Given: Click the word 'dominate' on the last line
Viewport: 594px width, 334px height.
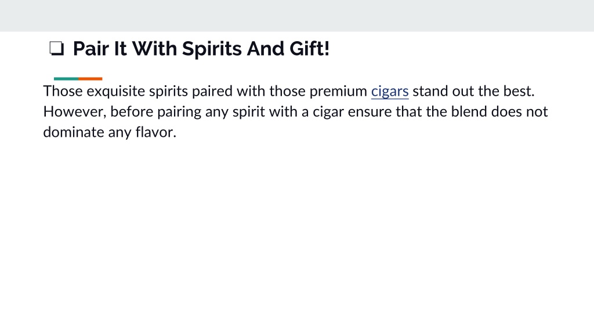Looking at the screenshot, I should (x=74, y=132).
